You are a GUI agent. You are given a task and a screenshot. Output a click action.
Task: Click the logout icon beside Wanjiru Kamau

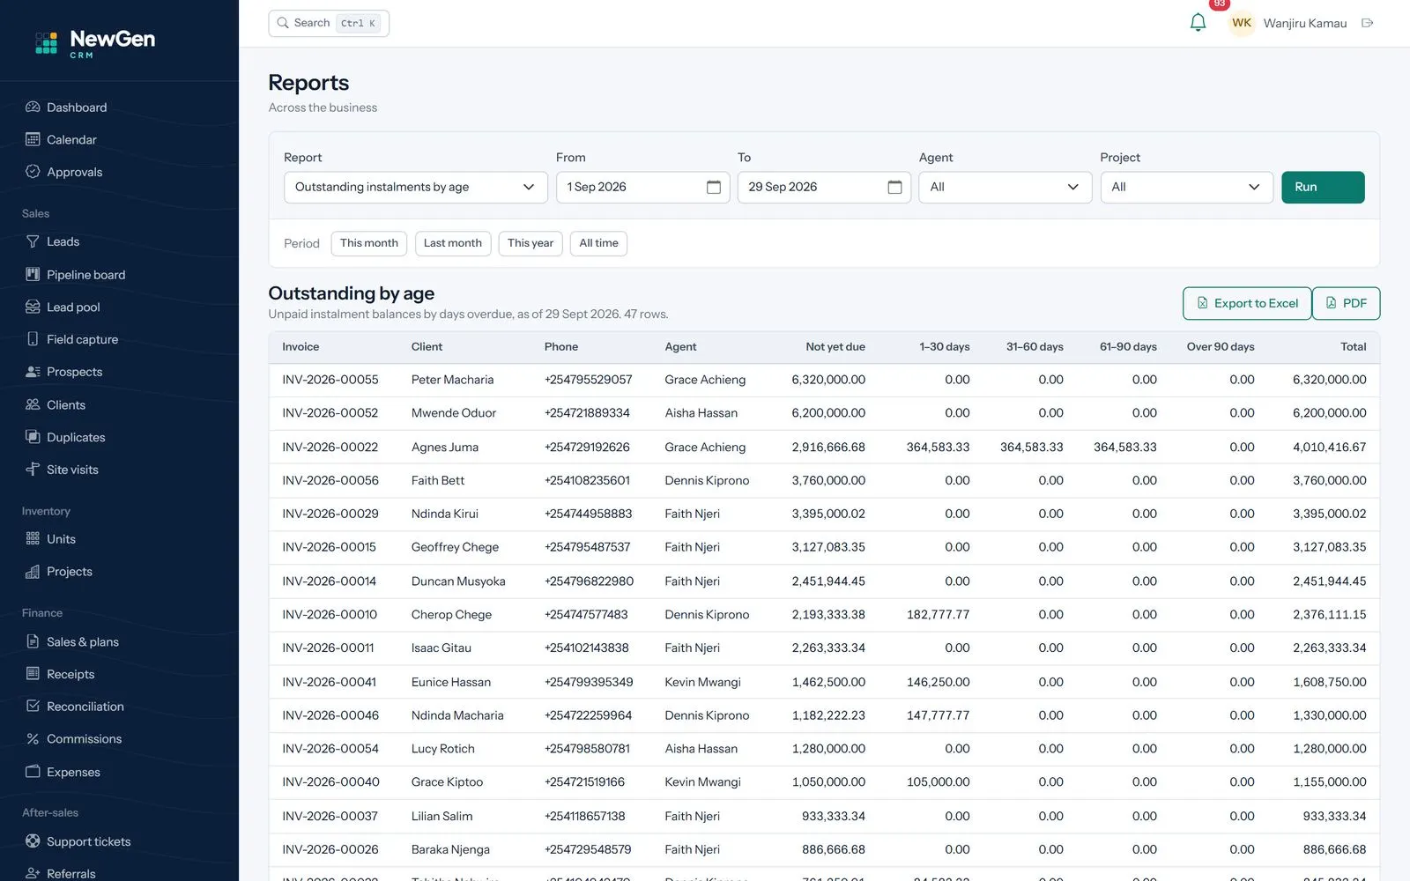point(1368,23)
